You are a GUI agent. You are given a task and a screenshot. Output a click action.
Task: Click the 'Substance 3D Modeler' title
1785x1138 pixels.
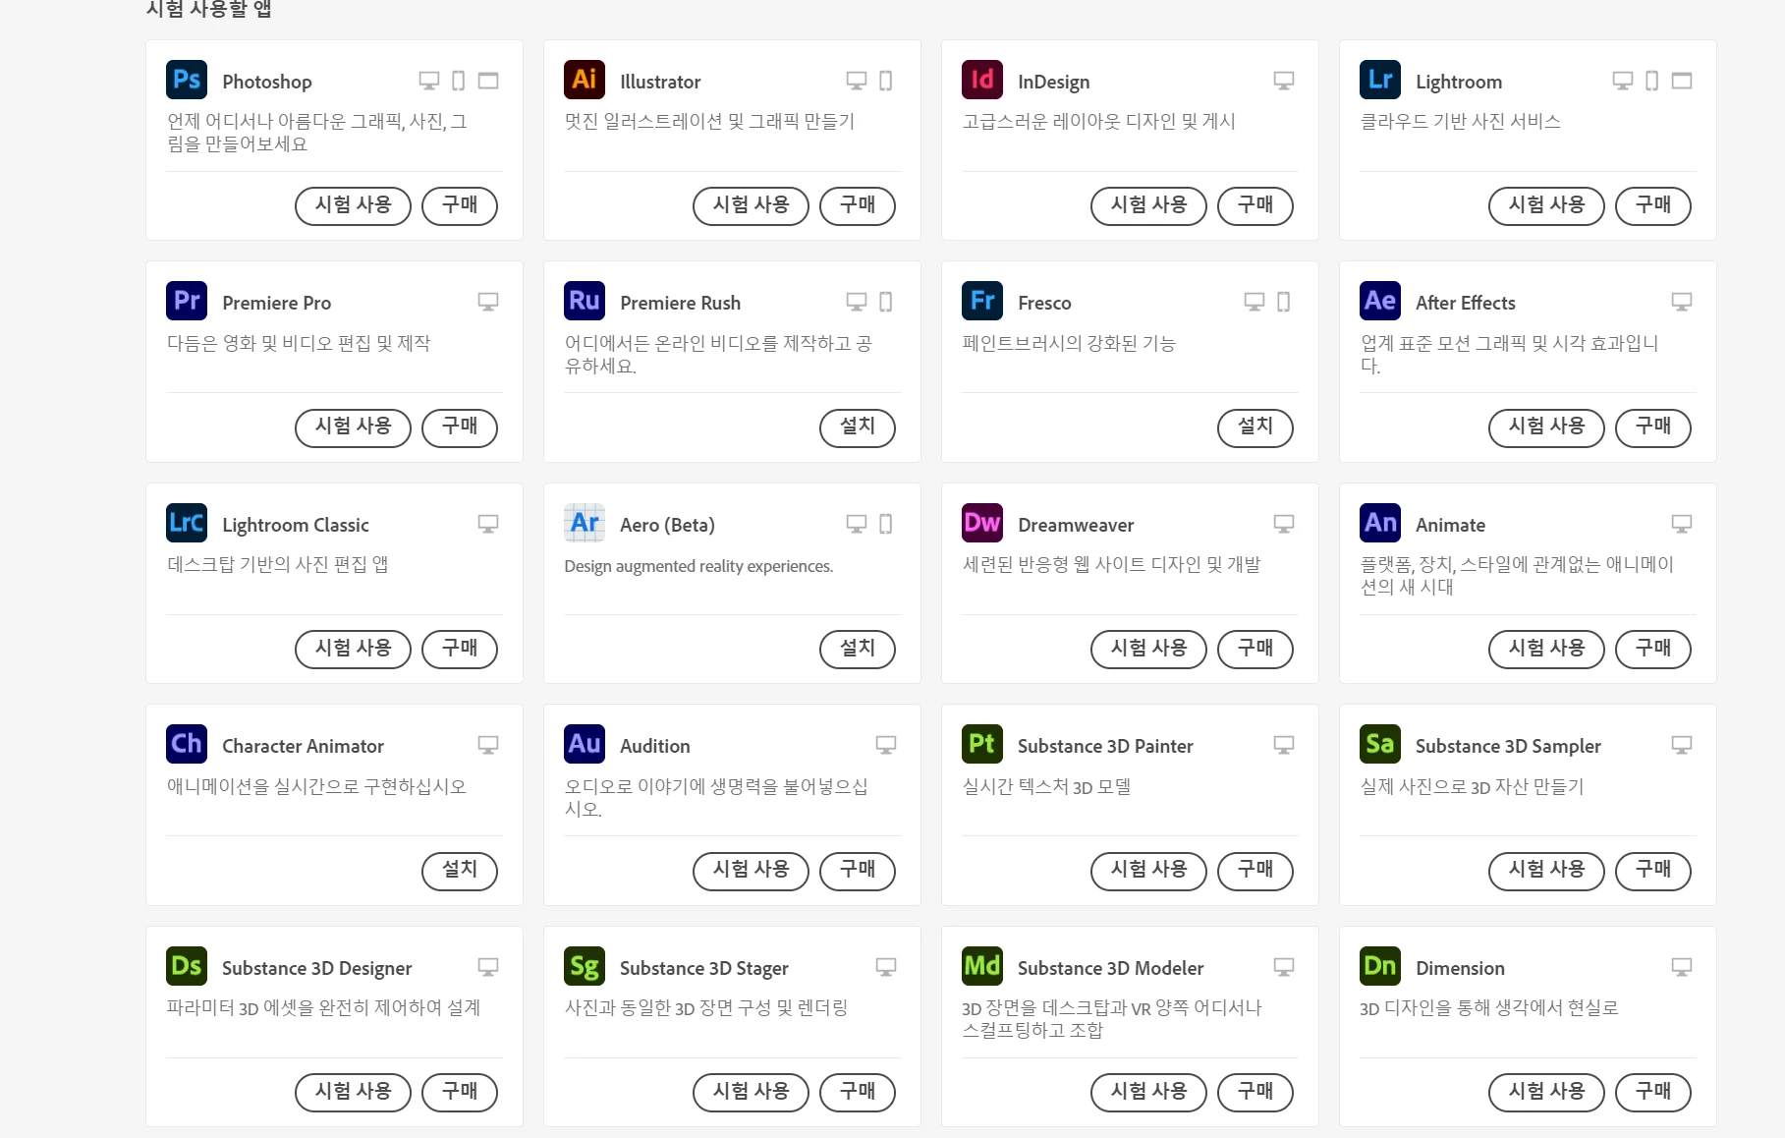(1110, 968)
